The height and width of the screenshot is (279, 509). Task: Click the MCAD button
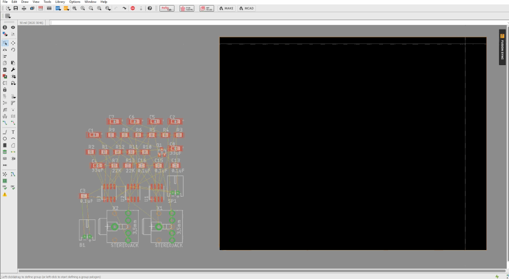(x=246, y=8)
